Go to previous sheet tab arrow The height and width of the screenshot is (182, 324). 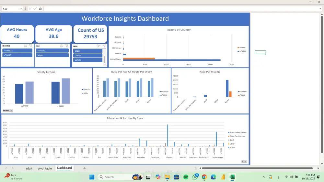click(x=6, y=168)
